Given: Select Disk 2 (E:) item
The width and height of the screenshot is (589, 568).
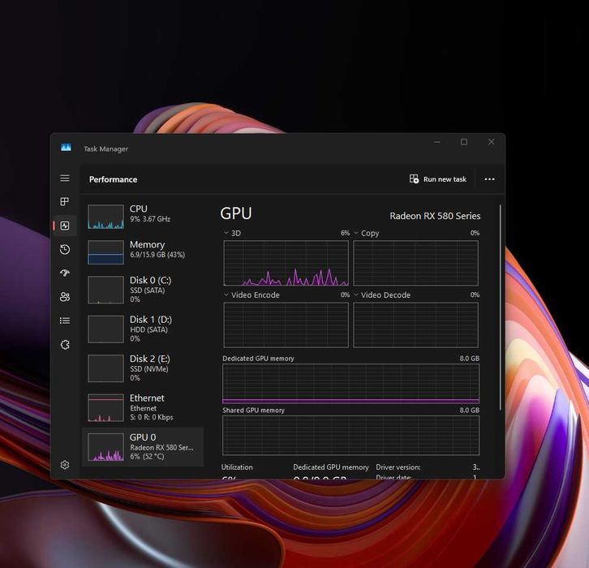Looking at the screenshot, I should tap(143, 368).
